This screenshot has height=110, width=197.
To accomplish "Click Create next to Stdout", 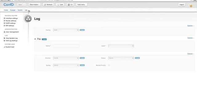I will 137,58.
